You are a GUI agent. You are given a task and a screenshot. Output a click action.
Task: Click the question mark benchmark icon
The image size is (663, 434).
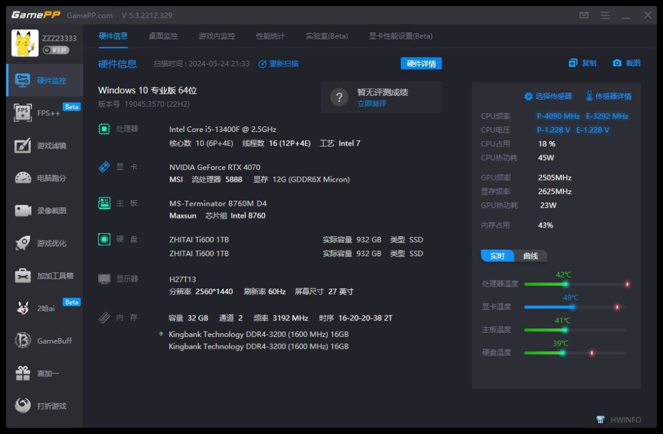click(339, 98)
